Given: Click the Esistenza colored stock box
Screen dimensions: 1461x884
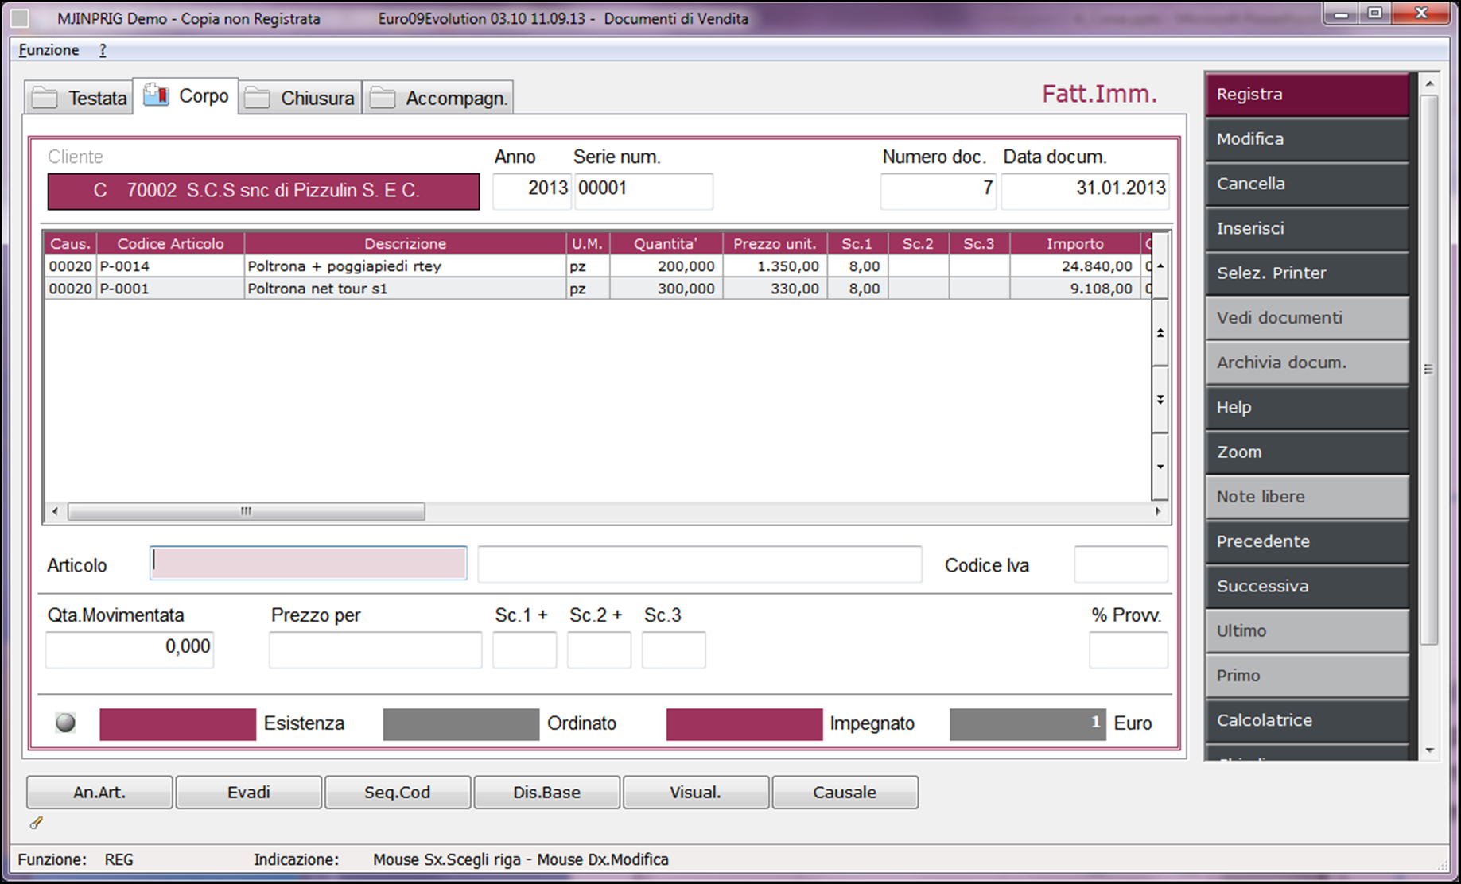Looking at the screenshot, I should click(177, 724).
